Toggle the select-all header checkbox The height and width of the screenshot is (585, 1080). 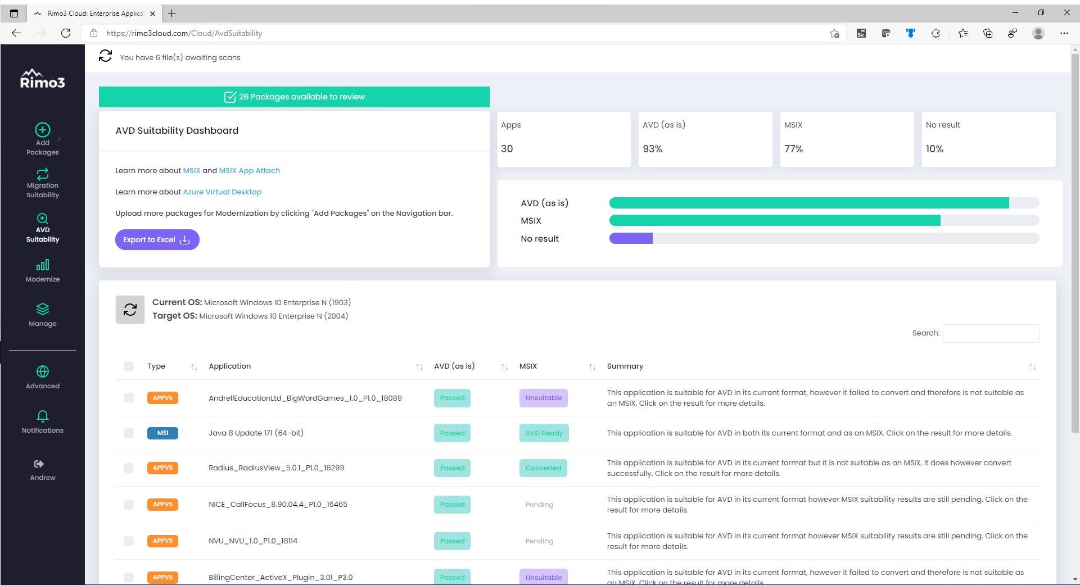pyautogui.click(x=129, y=366)
